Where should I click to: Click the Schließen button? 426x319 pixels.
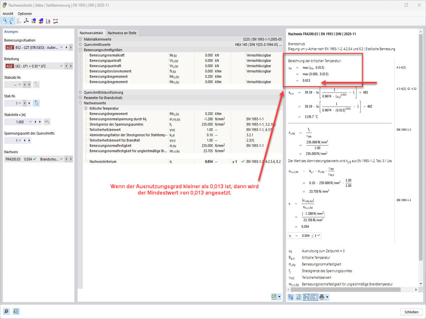(411, 312)
